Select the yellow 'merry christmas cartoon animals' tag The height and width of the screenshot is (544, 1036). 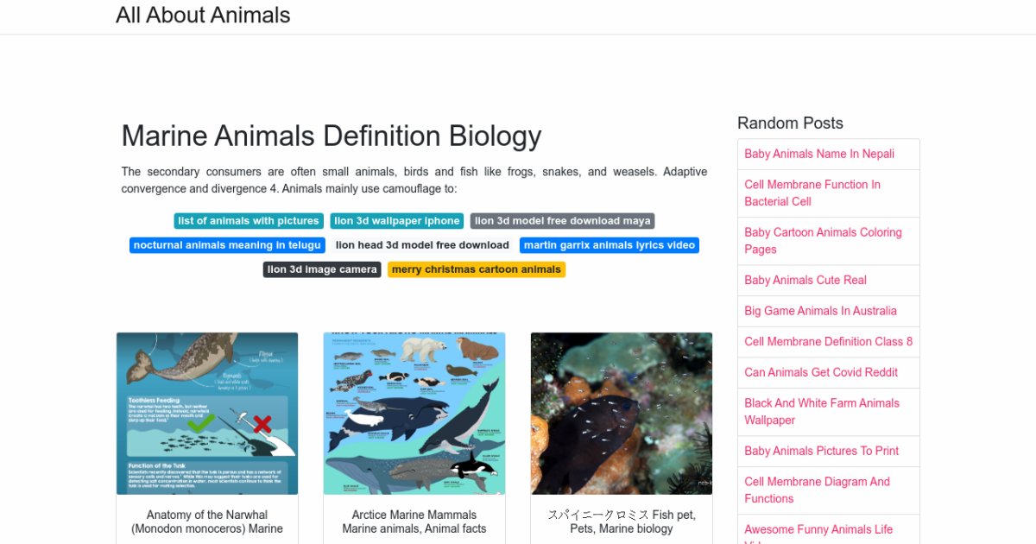pos(477,269)
